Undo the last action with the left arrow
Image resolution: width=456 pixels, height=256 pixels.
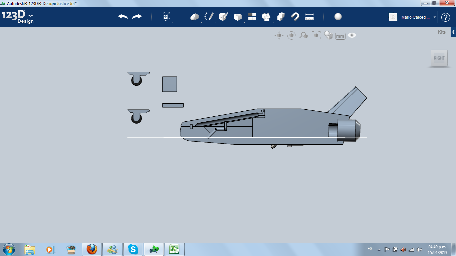click(x=123, y=17)
